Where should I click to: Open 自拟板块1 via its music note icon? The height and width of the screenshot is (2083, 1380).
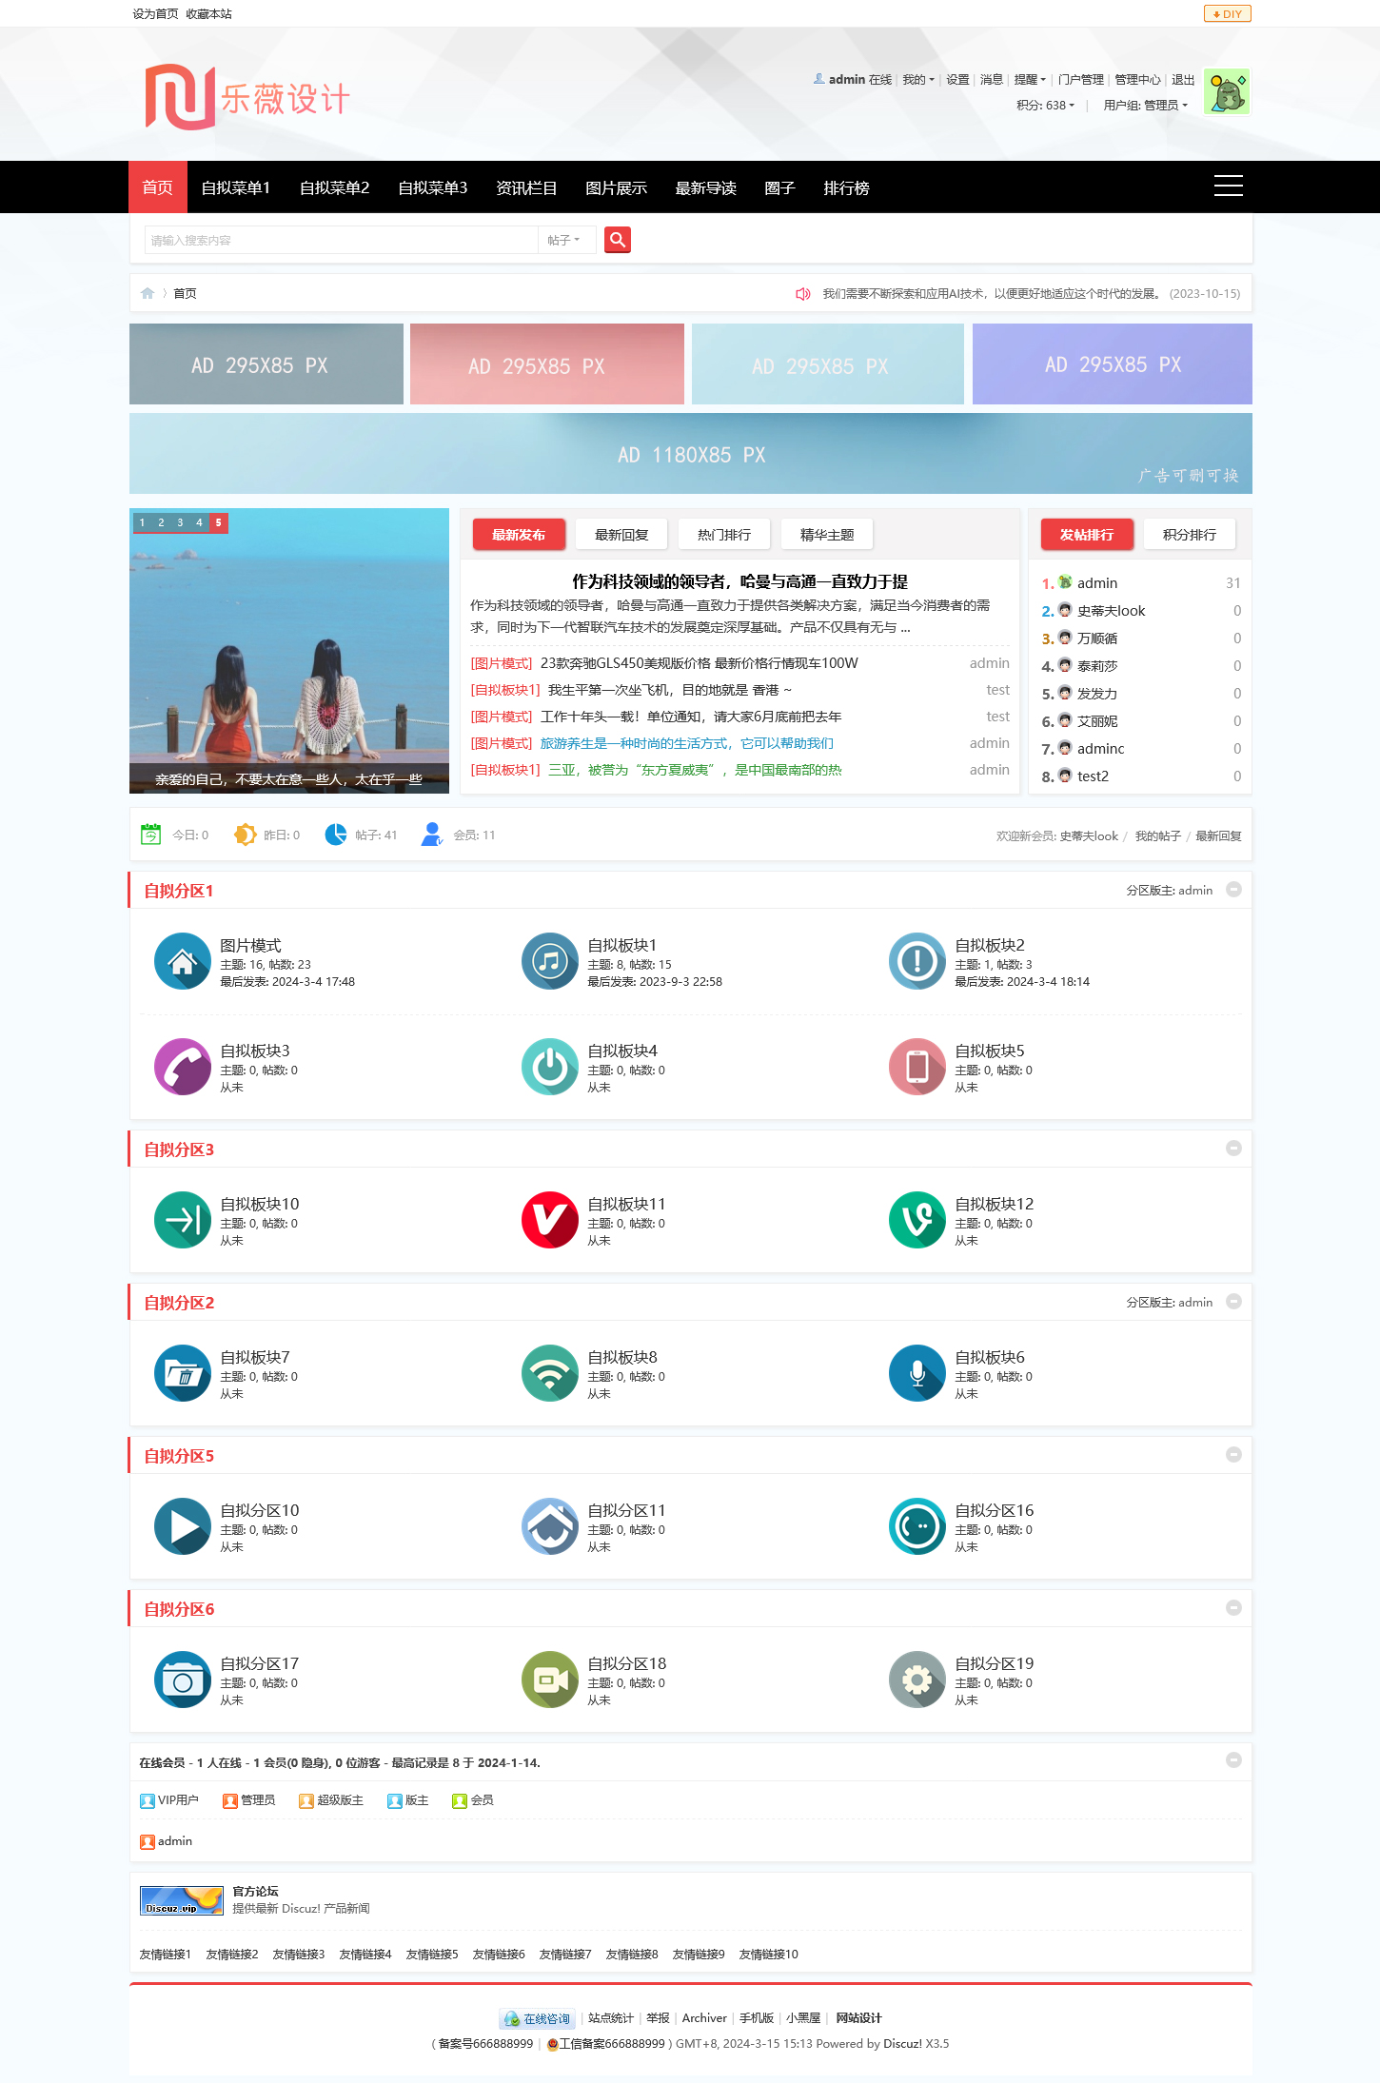coord(550,962)
